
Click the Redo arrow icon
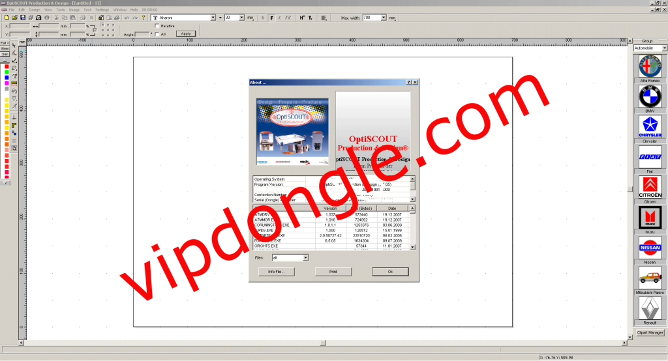[135, 18]
